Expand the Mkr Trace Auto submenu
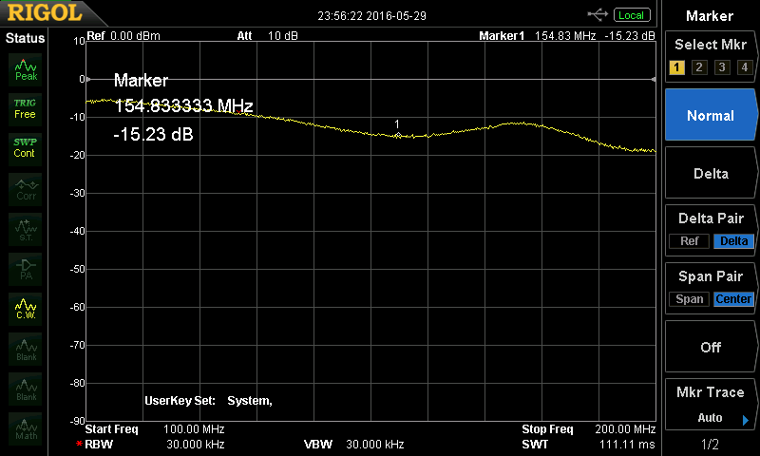 pos(711,406)
